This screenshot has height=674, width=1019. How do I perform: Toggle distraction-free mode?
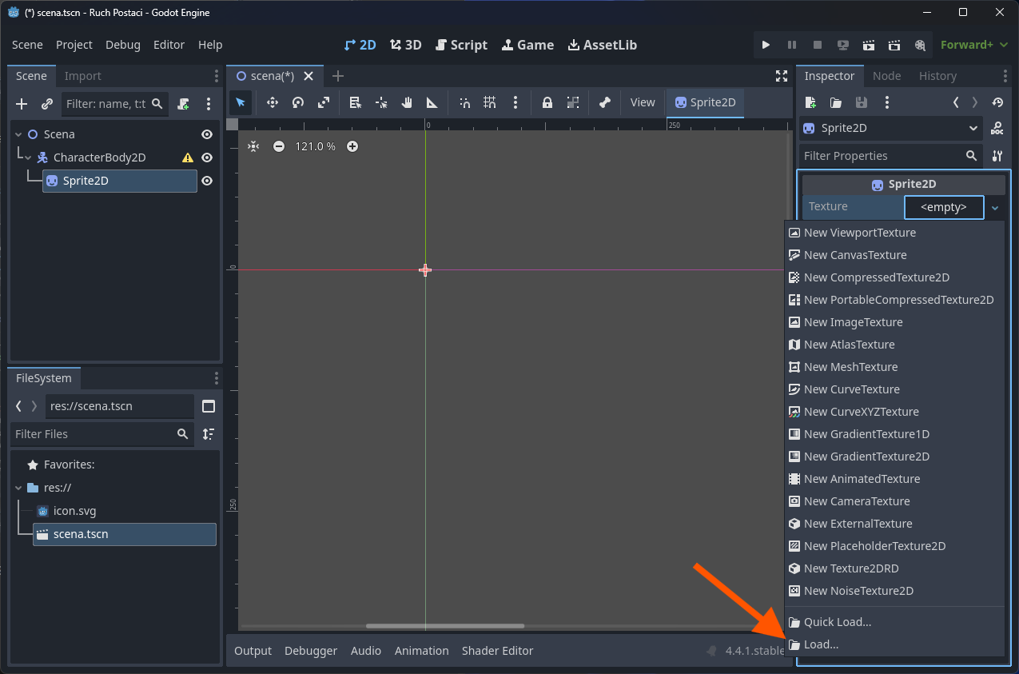click(x=782, y=76)
